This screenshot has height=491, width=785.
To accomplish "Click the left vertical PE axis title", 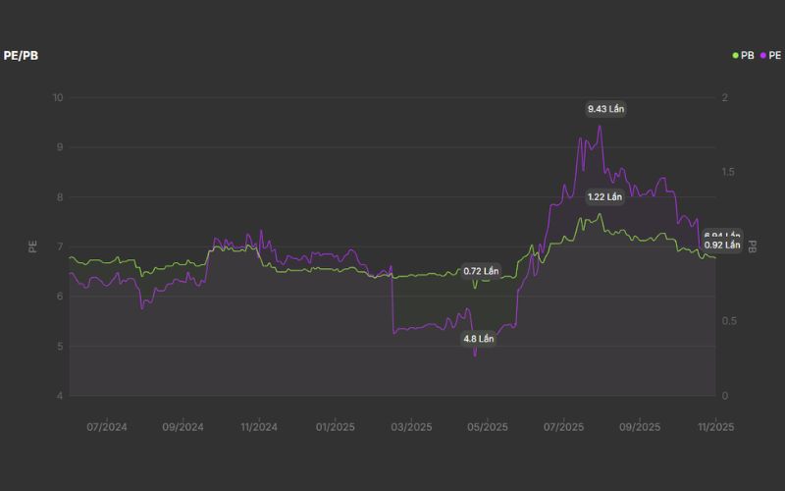I will pos(32,246).
